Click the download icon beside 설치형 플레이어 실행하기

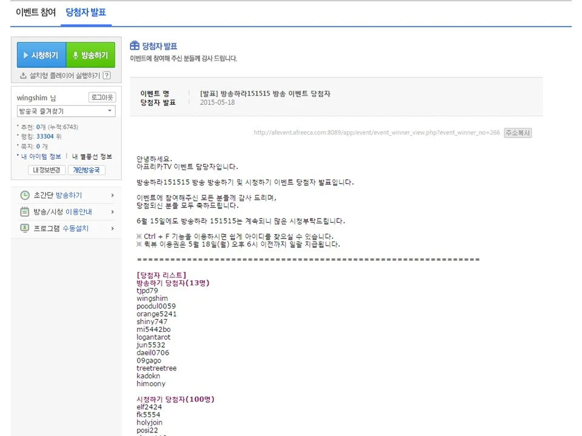pyautogui.click(x=23, y=75)
